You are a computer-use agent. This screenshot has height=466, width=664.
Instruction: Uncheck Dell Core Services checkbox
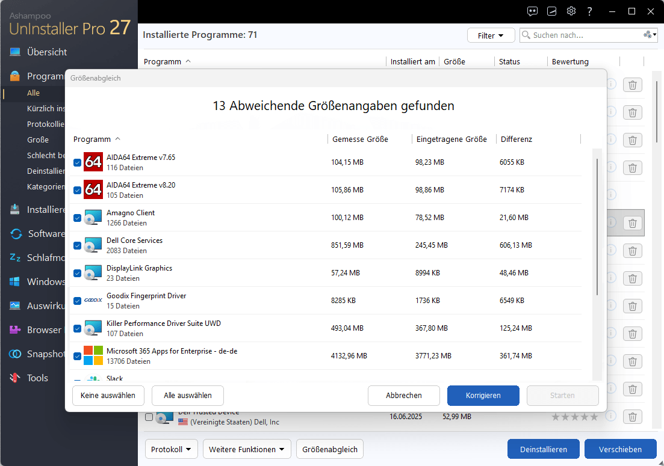77,246
